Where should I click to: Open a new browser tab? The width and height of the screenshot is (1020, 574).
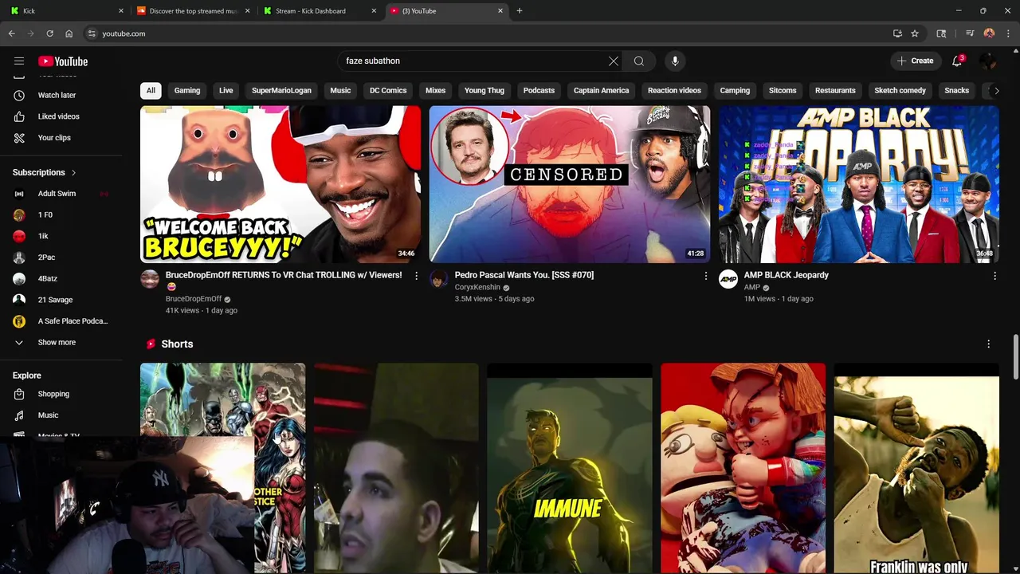coord(520,10)
